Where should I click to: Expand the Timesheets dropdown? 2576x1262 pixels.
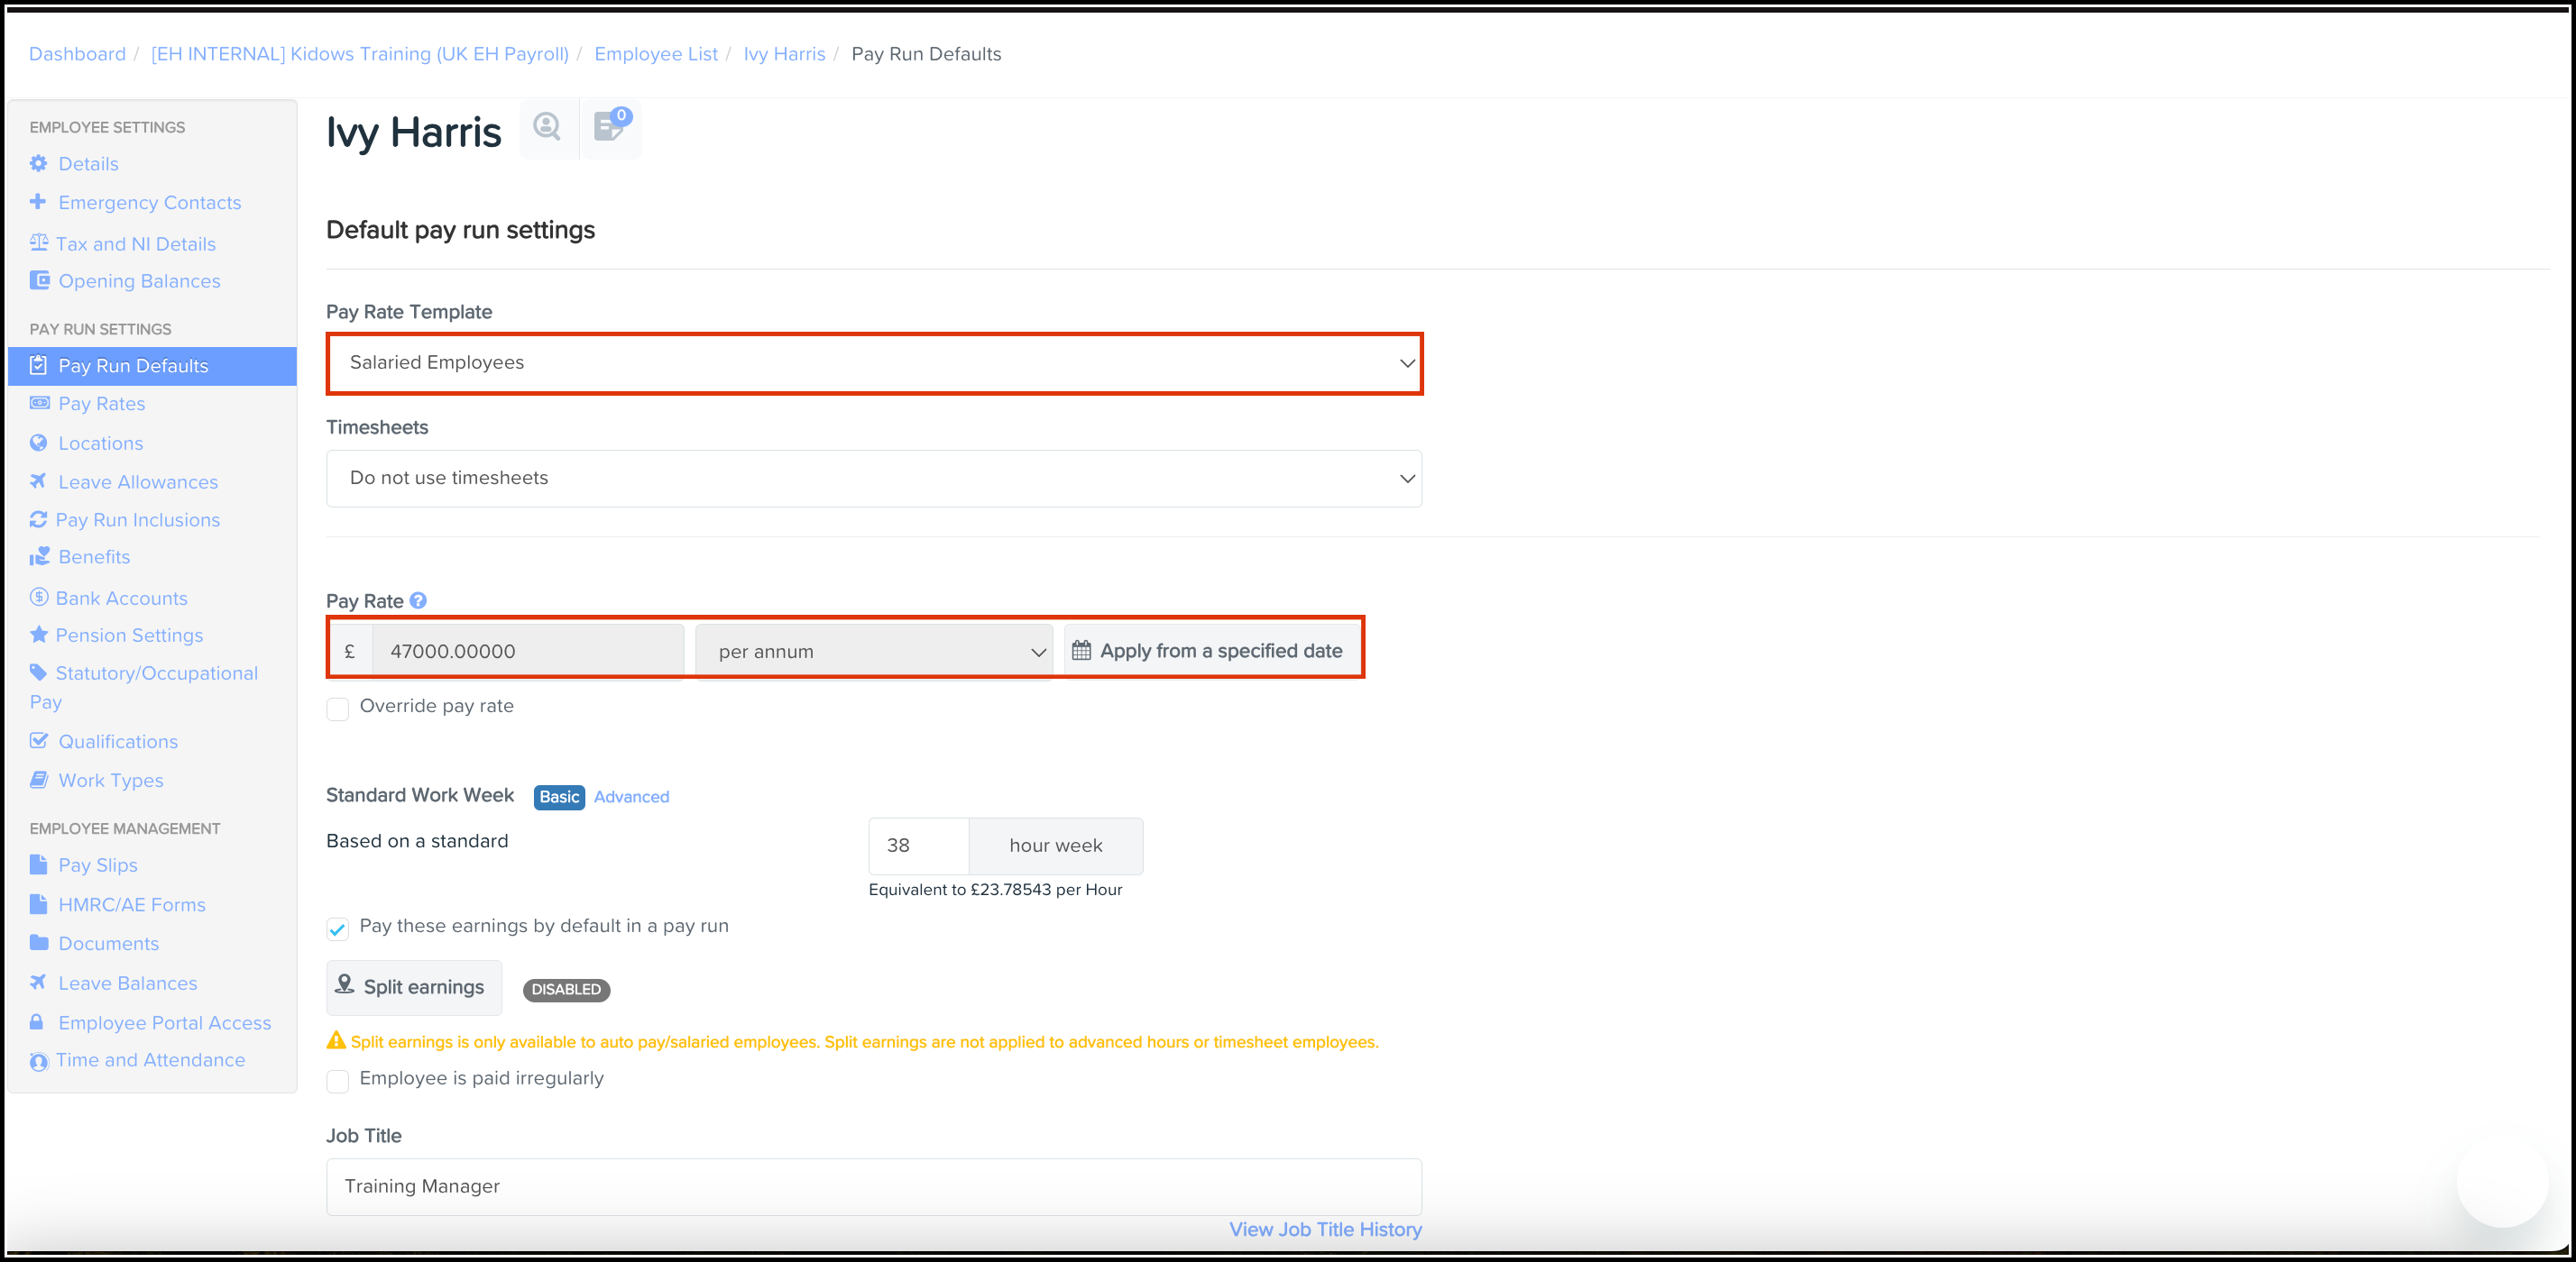[x=874, y=479]
